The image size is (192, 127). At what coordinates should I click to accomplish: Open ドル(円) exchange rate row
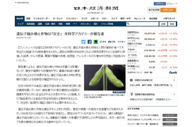coord(152,50)
